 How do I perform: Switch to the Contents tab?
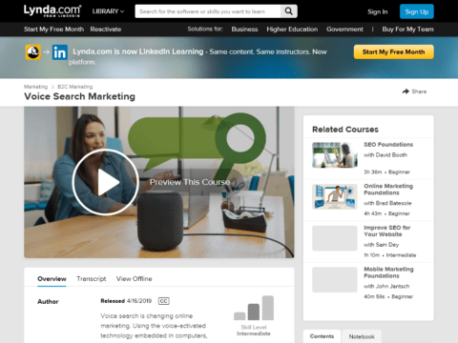pyautogui.click(x=322, y=336)
